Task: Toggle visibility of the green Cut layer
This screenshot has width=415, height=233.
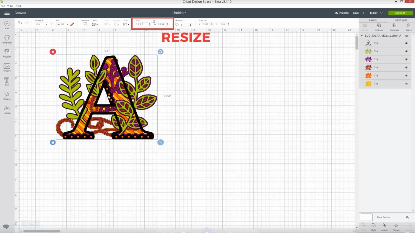Action: point(406,51)
